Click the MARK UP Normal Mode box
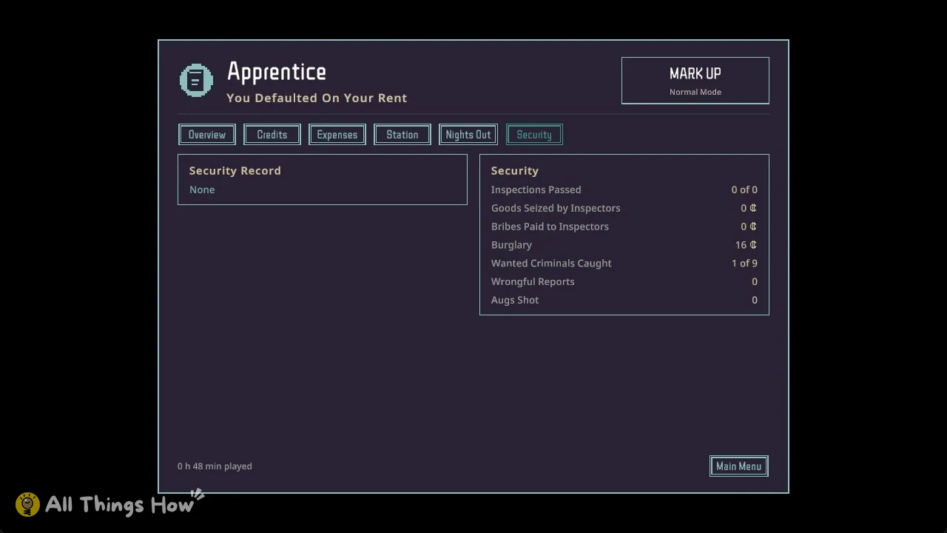The width and height of the screenshot is (947, 533). 695,81
